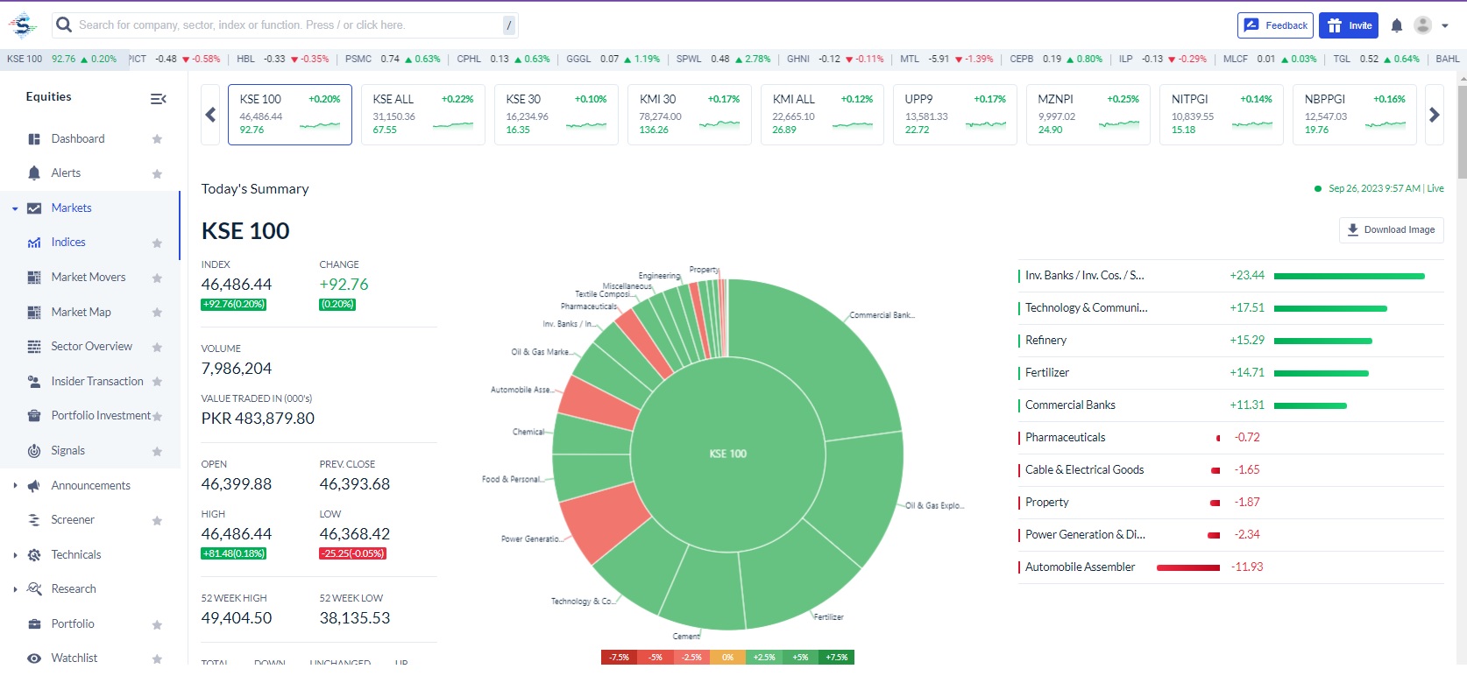Screen dimensions: 1467x676
Task: Toggle favorite star for Alerts
Action: (157, 174)
